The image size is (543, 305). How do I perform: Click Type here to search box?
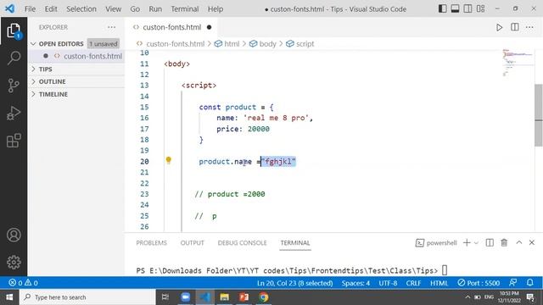coord(87,297)
